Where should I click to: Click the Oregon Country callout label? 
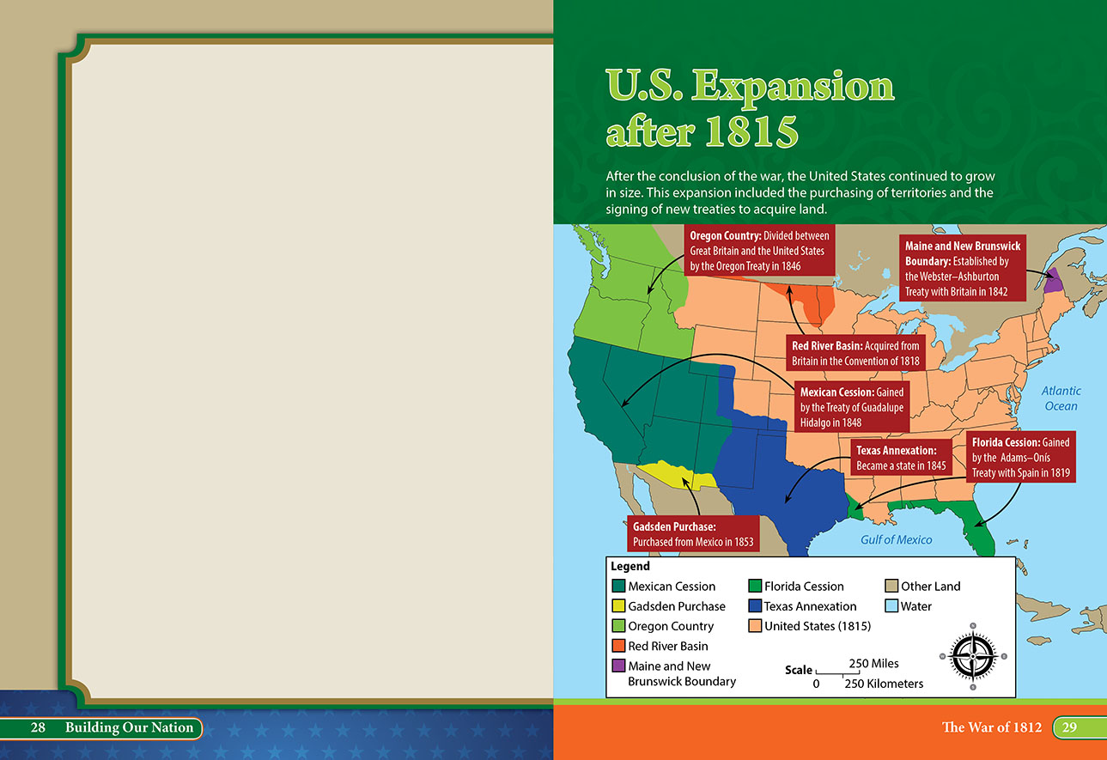tap(758, 251)
